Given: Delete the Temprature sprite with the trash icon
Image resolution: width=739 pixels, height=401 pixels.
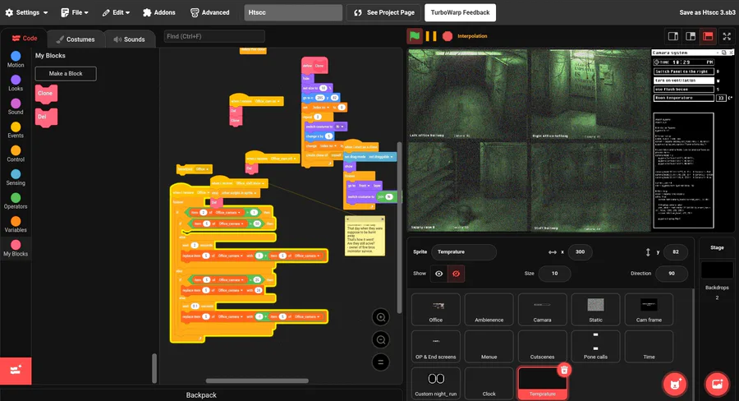Looking at the screenshot, I should coord(564,370).
